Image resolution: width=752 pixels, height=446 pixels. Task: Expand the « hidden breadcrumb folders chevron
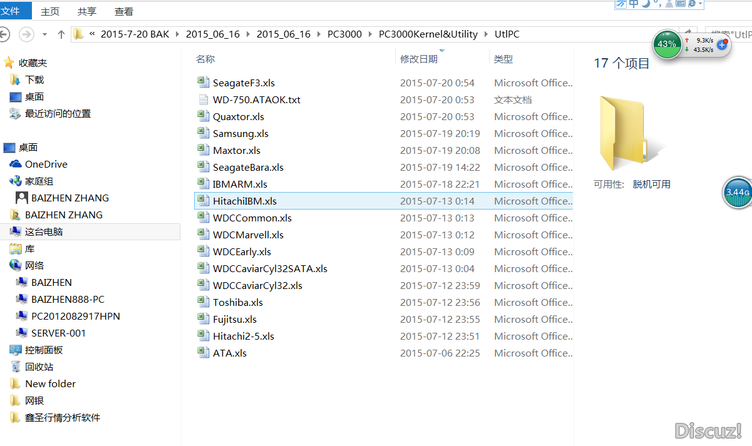click(x=93, y=34)
